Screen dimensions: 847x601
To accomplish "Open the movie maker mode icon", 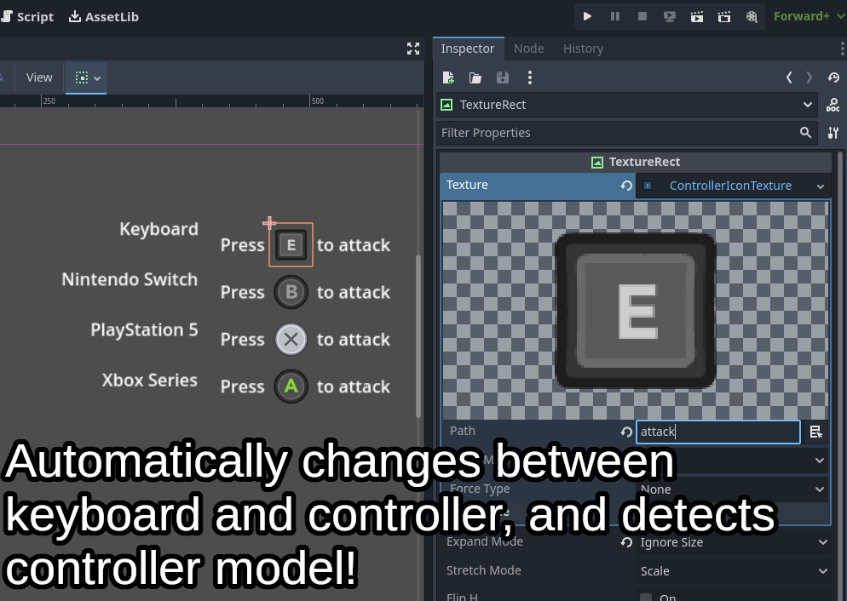I will point(752,17).
